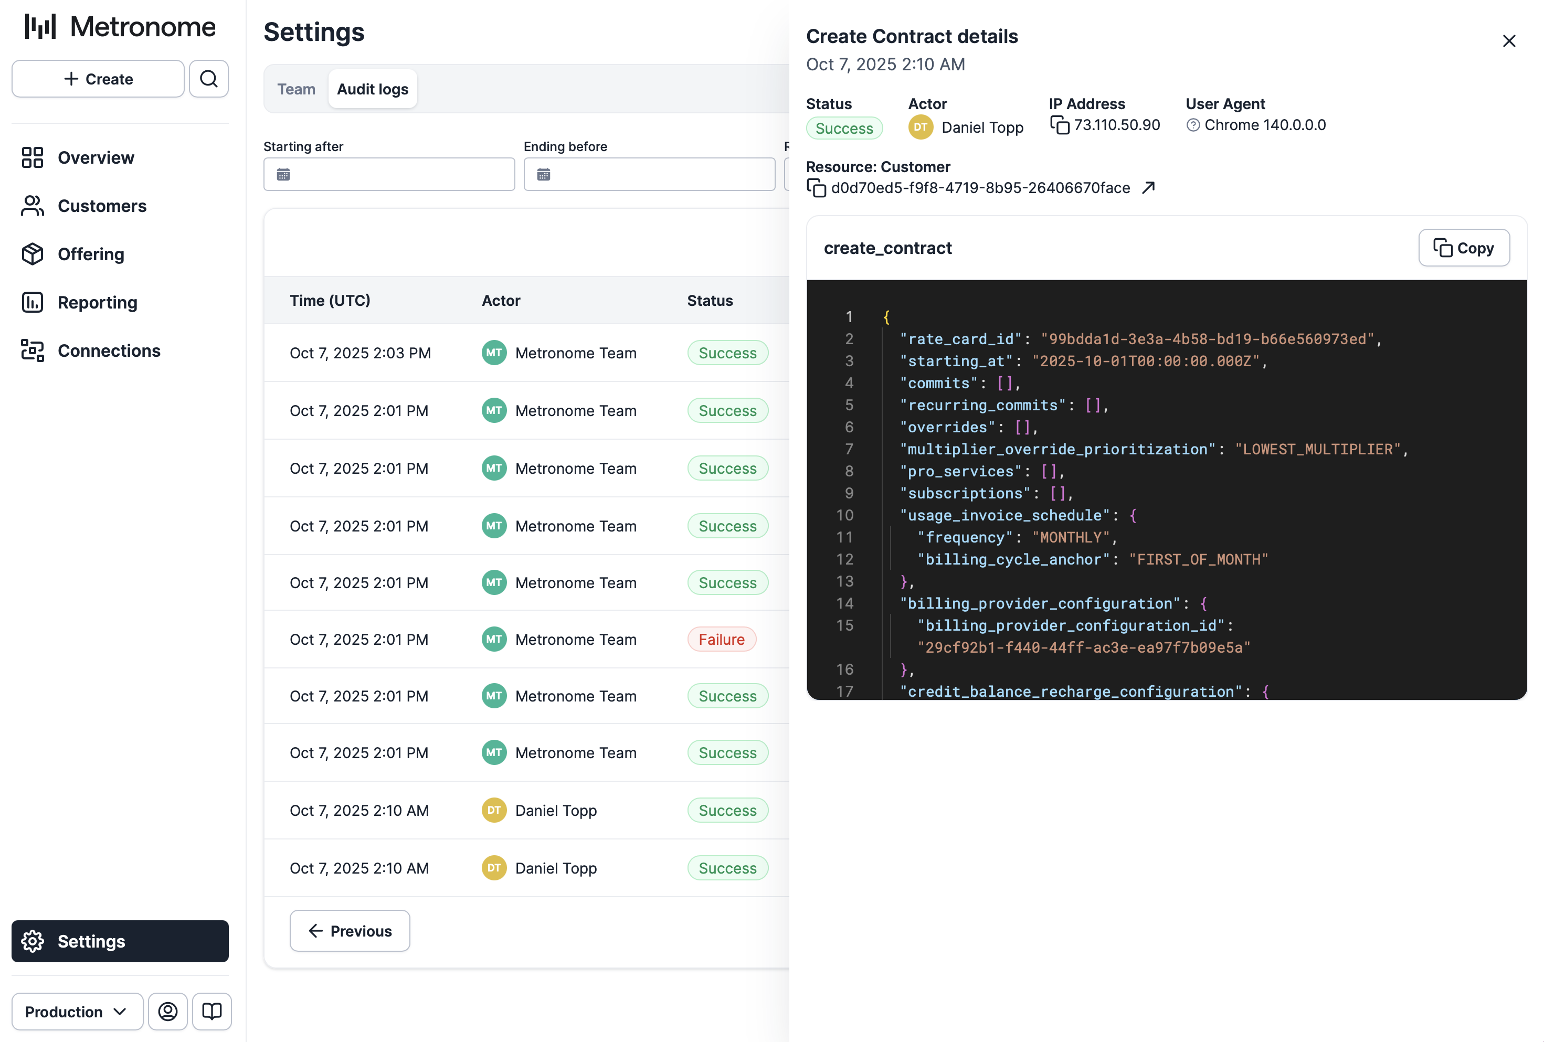
Task: Close the Create Contract details panel
Action: (x=1508, y=41)
